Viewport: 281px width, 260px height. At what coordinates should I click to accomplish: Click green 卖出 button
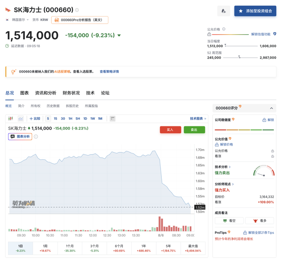click(194, 130)
